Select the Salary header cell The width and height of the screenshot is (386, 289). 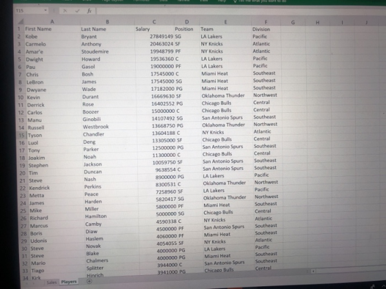coord(154,29)
